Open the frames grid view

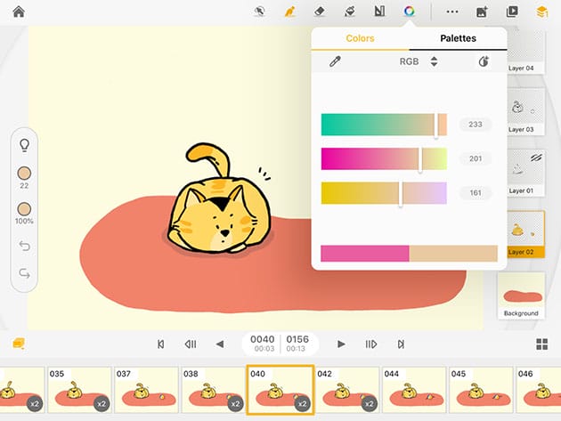coord(541,344)
